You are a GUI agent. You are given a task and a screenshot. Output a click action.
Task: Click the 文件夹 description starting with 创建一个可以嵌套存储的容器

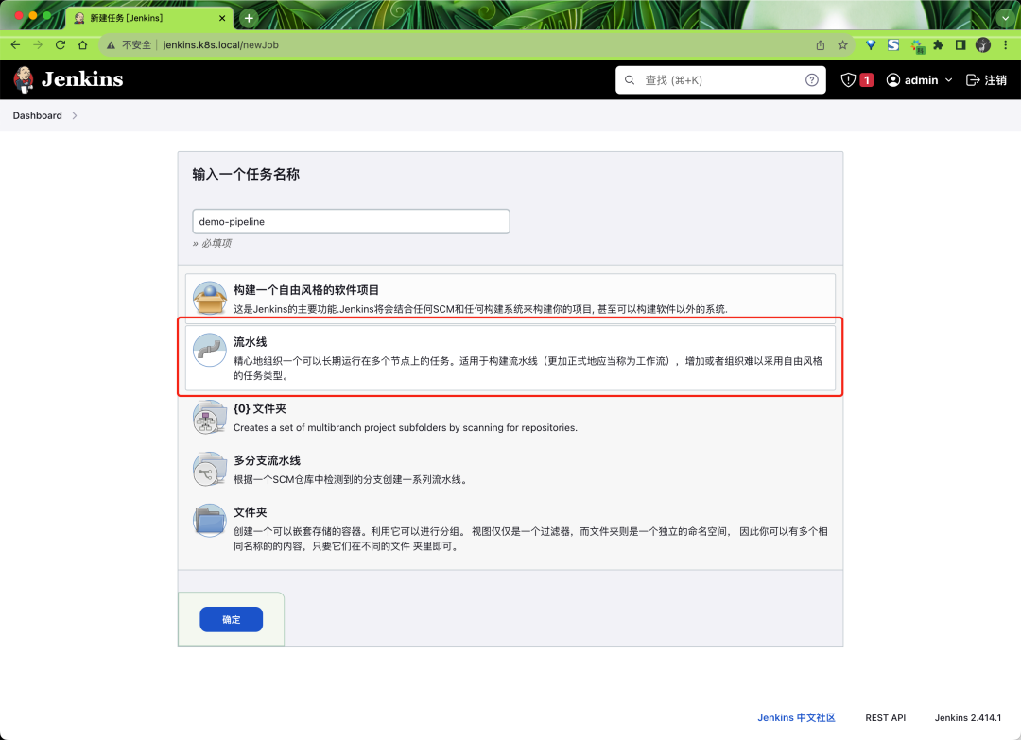530,539
